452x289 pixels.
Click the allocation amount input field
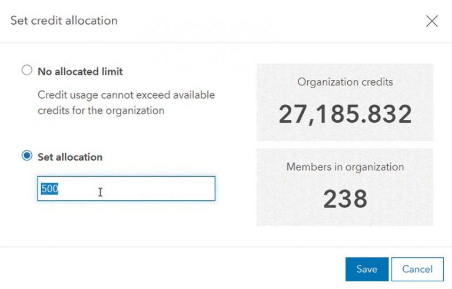126,189
